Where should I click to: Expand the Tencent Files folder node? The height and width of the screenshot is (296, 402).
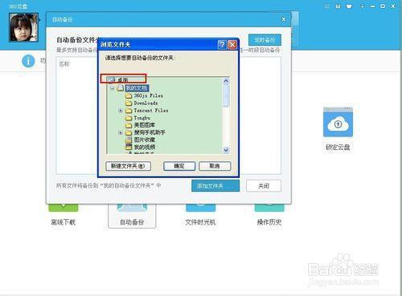click(121, 110)
